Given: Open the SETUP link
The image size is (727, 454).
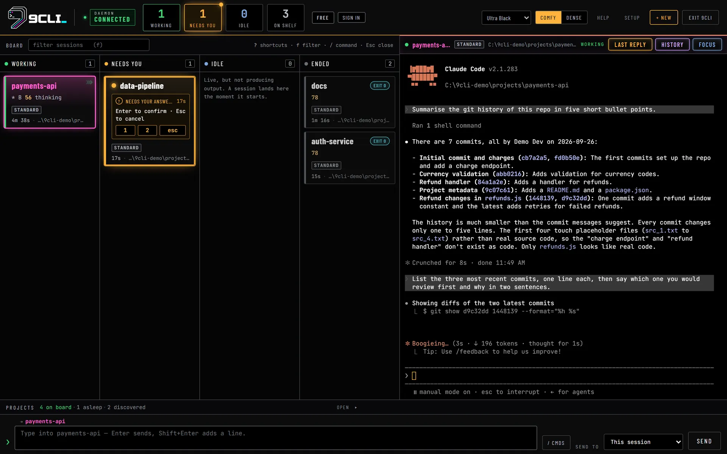Looking at the screenshot, I should (632, 18).
